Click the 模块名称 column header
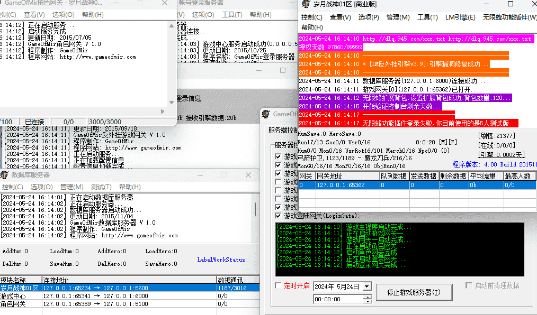Screen dimensions: 537x315 (x=21, y=280)
